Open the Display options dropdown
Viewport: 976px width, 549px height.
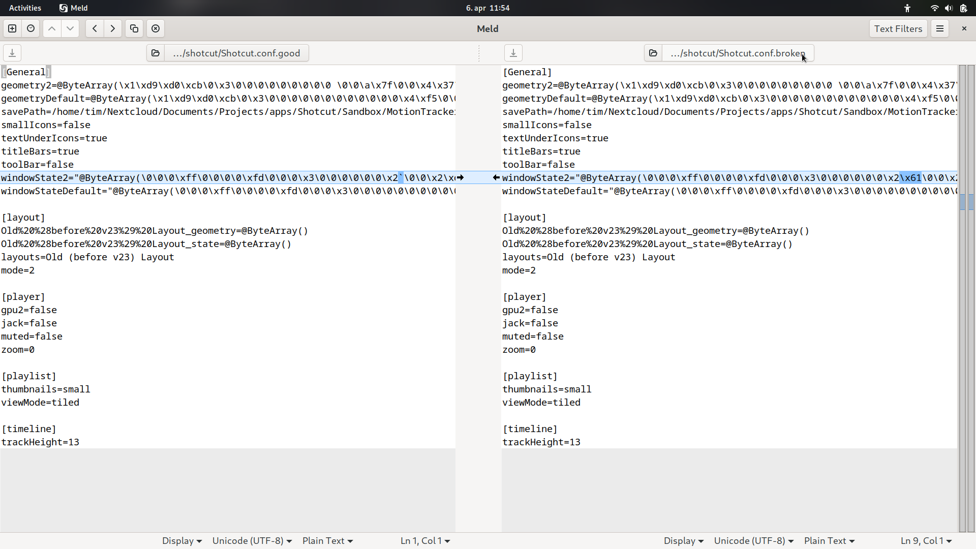tap(180, 540)
